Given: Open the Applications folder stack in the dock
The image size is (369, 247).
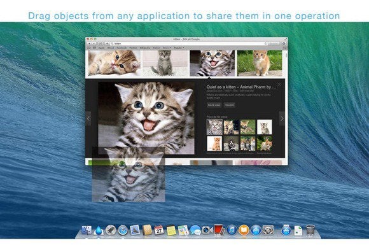Looking at the screenshot, I should [x=286, y=230].
